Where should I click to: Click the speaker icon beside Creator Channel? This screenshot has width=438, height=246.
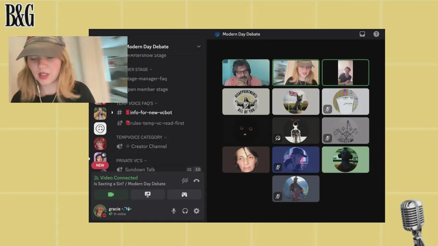[x=119, y=146]
